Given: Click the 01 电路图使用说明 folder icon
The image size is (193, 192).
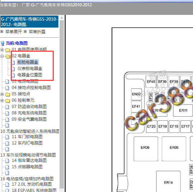Looking at the screenshot, I should [x=8, y=50].
